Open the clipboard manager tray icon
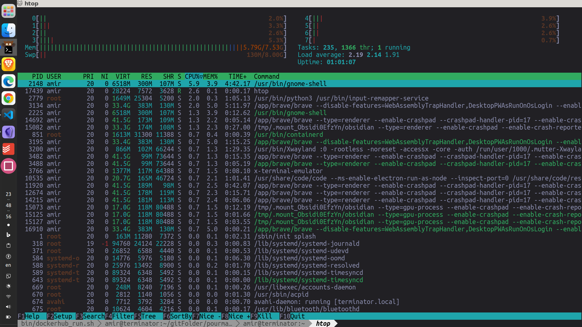Screen dimensions: 582x327 click(8, 246)
